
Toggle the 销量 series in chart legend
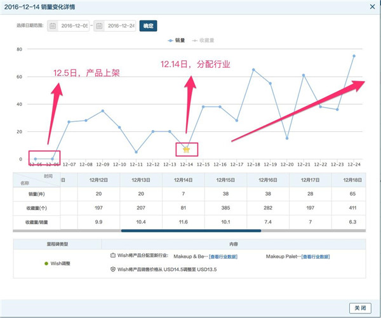click(x=177, y=40)
